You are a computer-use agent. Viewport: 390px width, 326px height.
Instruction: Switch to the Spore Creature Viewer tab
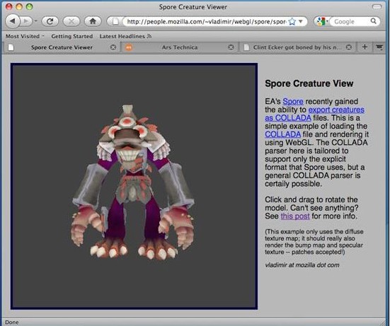62,47
